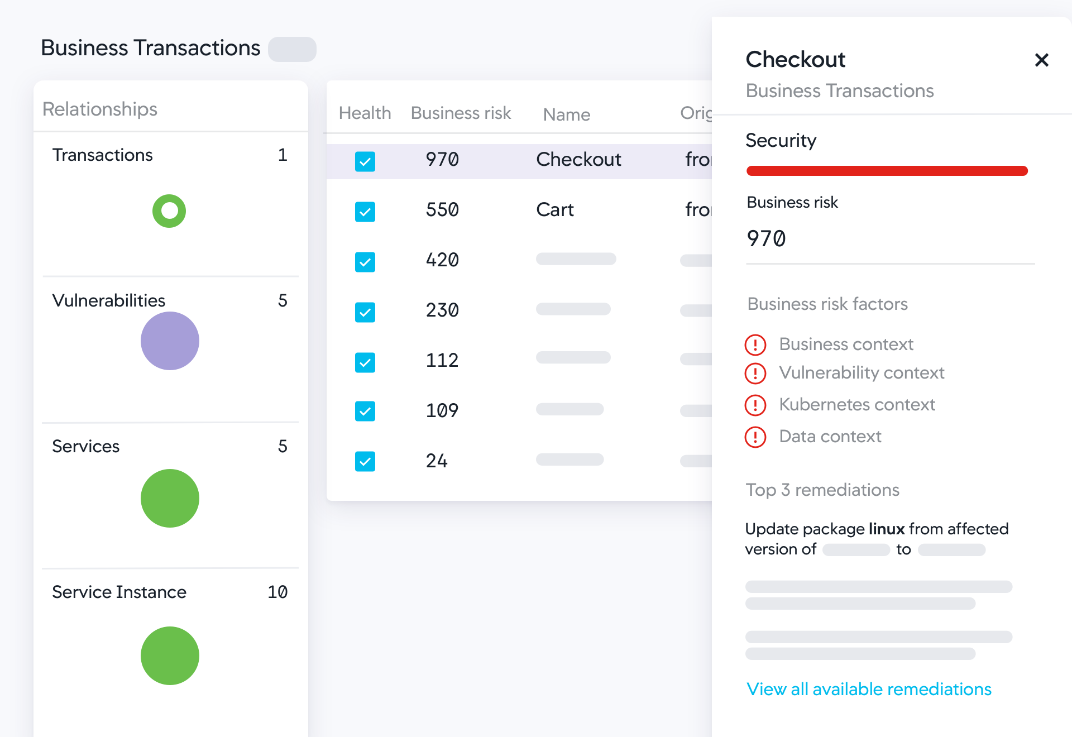Click the Kubernetes context warning icon
The width and height of the screenshot is (1072, 737).
click(x=755, y=405)
